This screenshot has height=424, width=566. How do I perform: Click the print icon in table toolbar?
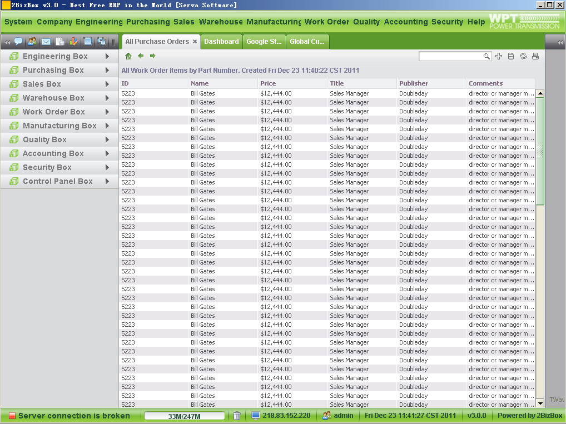point(535,56)
